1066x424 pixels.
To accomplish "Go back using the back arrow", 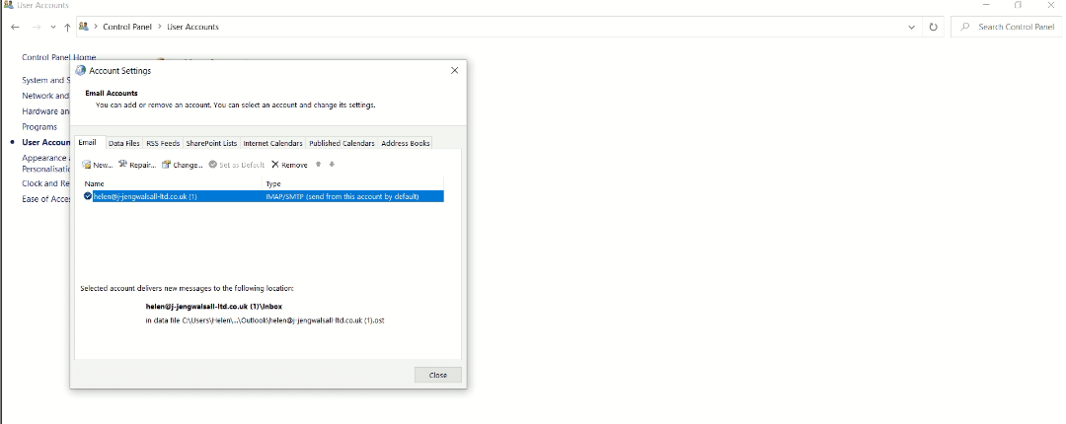I will click(x=15, y=27).
